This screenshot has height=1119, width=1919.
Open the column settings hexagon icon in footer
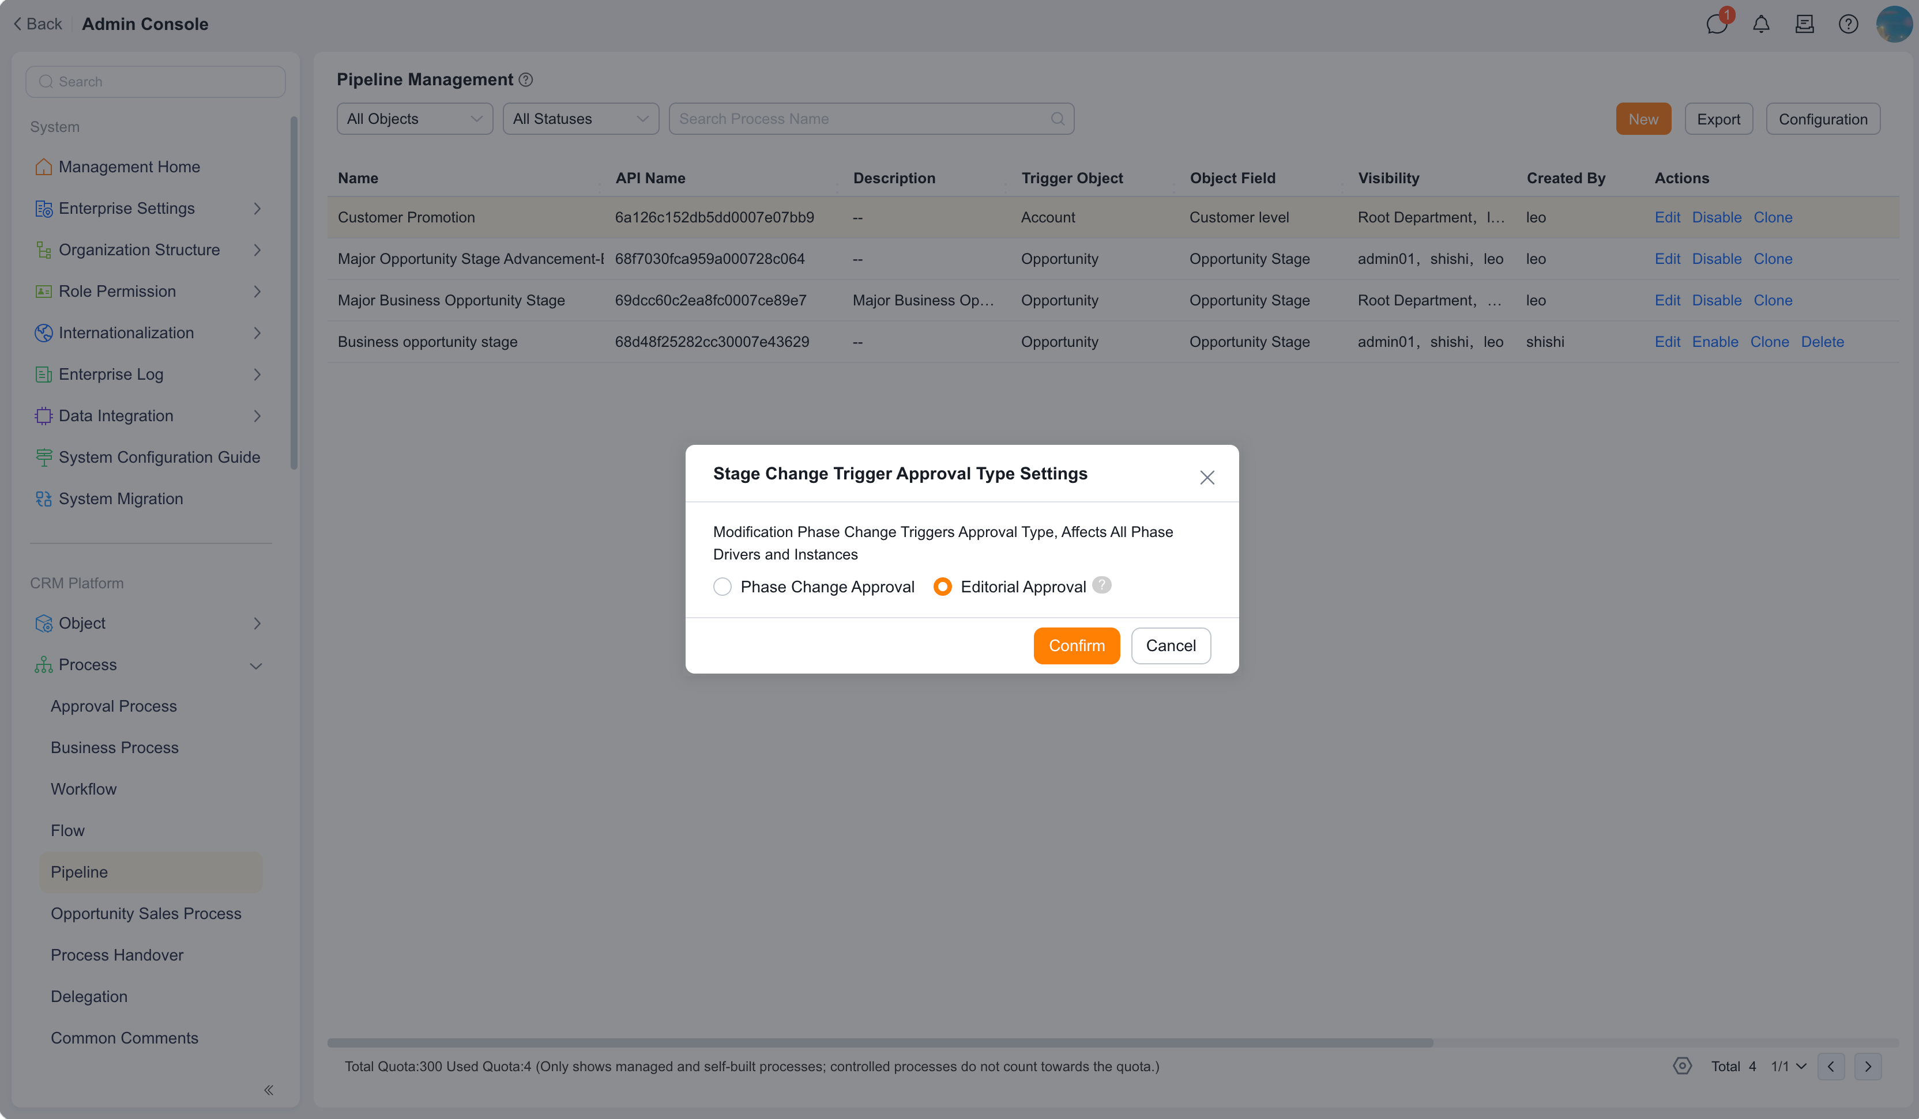(1682, 1066)
